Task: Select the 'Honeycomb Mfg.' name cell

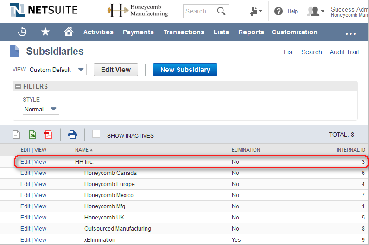Action: pyautogui.click(x=105, y=206)
